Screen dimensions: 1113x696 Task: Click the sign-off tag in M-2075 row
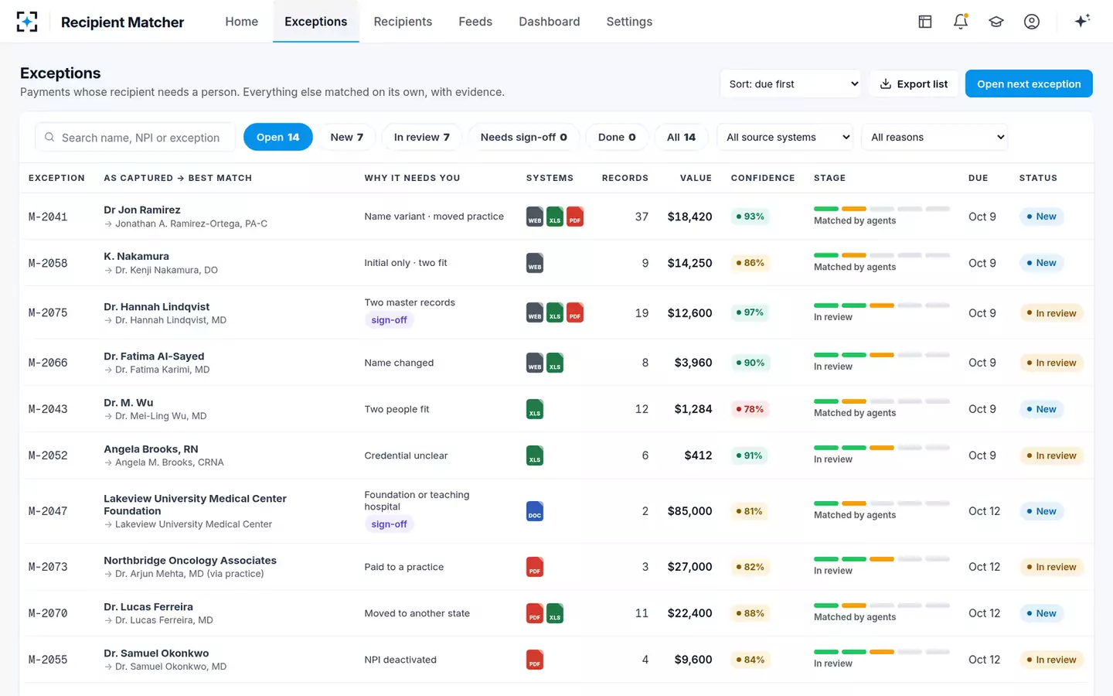point(390,320)
